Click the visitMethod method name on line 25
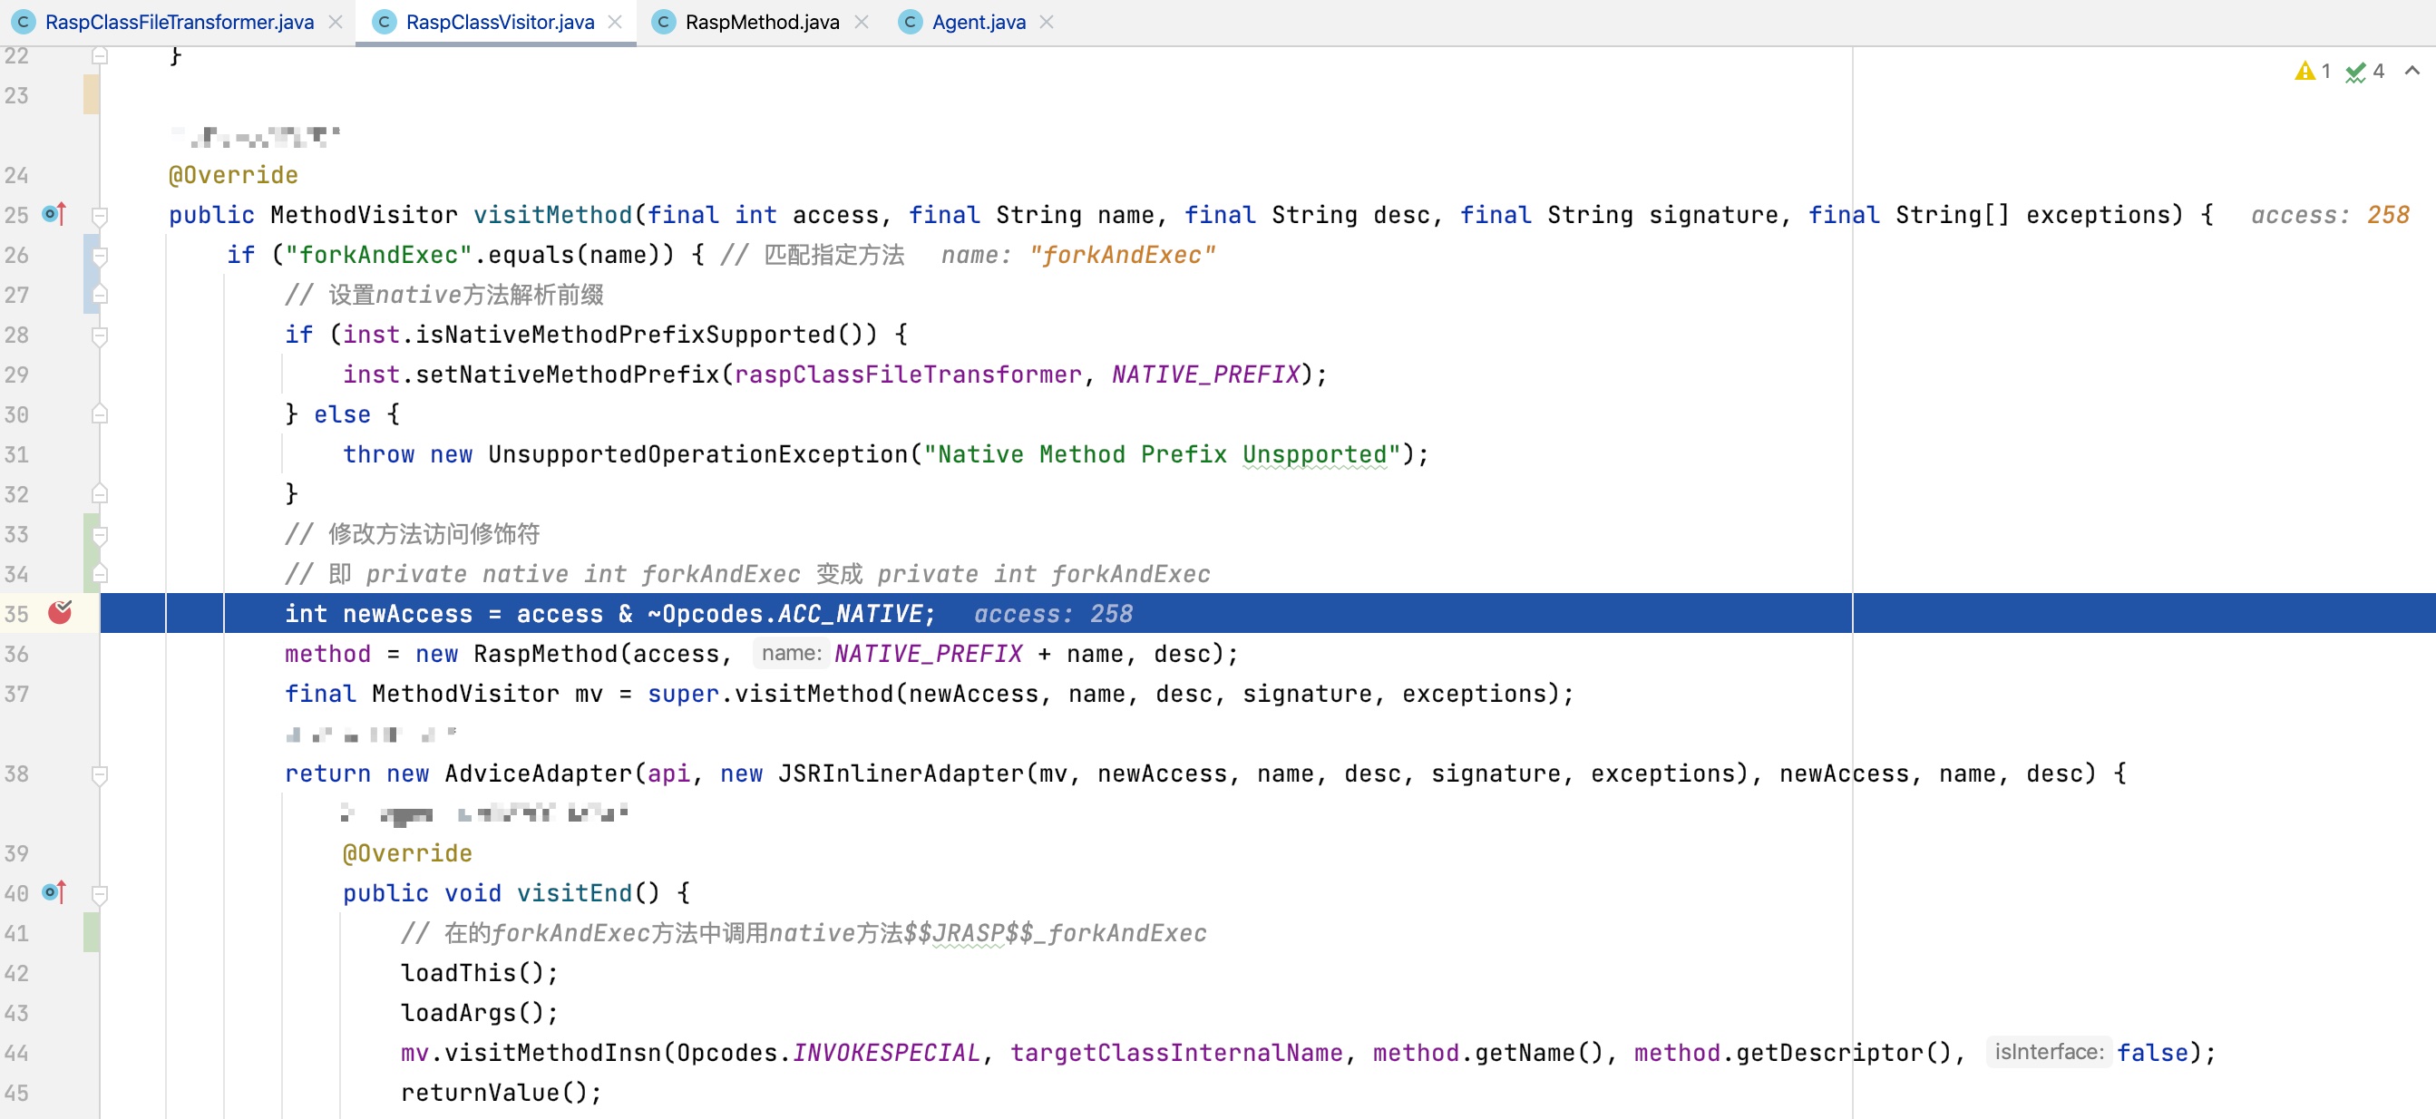The image size is (2436, 1119). tap(552, 215)
